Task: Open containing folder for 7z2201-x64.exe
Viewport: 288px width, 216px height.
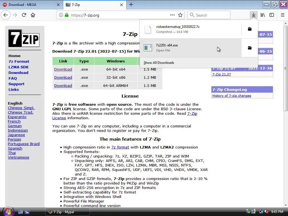Action: (250, 48)
